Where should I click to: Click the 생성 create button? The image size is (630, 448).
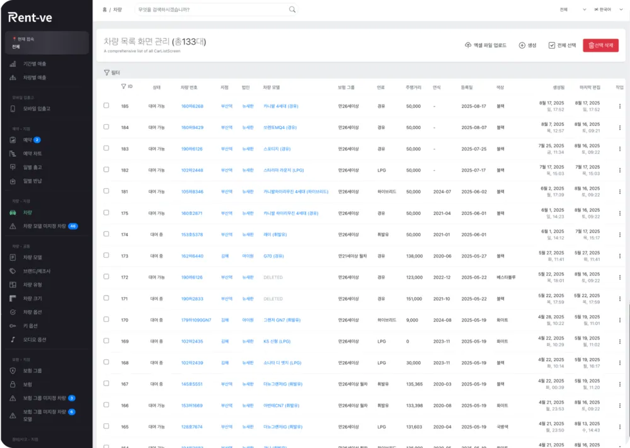[527, 45]
